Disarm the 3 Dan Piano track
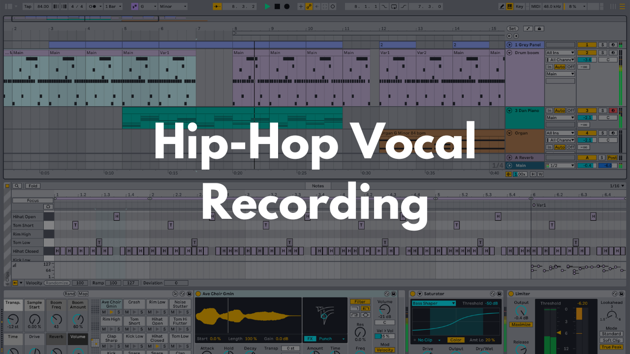630x354 pixels. [613, 111]
